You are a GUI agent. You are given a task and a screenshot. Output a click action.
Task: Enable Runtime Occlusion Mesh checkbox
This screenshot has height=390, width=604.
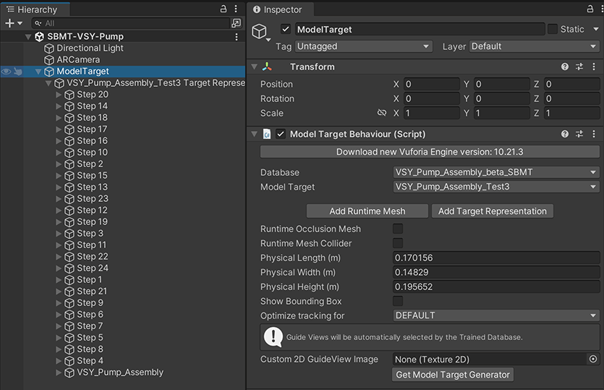(x=398, y=229)
